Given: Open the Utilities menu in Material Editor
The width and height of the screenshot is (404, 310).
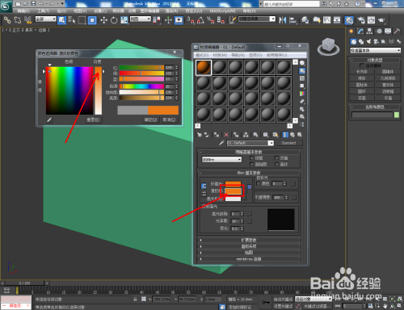Looking at the screenshot, I should point(277,55).
